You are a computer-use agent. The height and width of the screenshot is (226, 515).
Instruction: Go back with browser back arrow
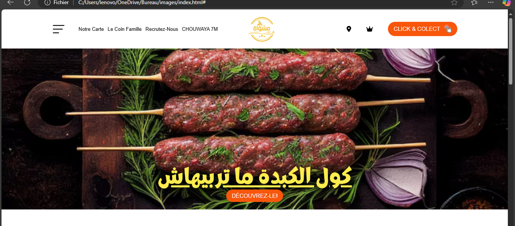click(11, 2)
